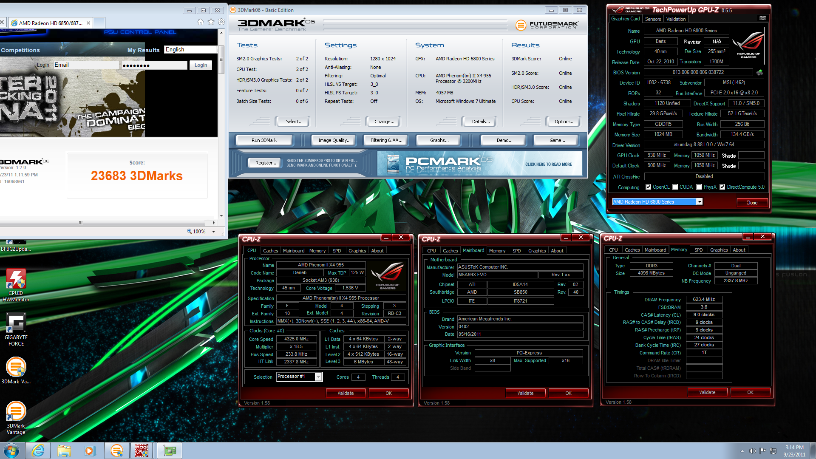This screenshot has height=459, width=816.
Task: Click the network tray icon
Action: coord(773,450)
